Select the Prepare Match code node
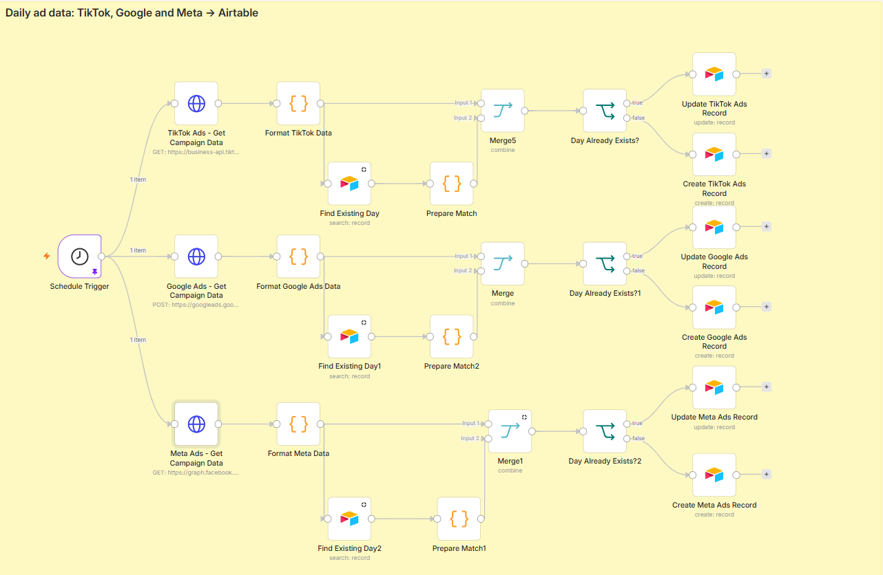The image size is (883, 575). 451,184
